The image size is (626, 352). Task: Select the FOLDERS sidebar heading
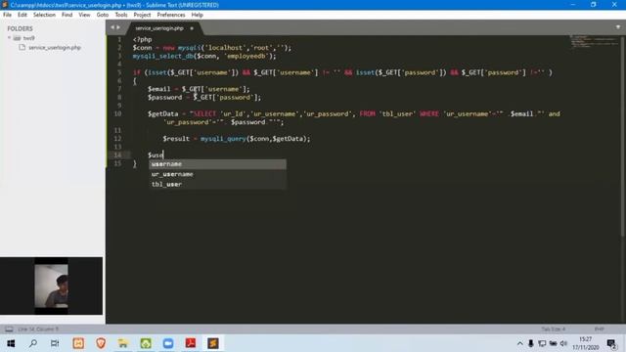[x=20, y=28]
